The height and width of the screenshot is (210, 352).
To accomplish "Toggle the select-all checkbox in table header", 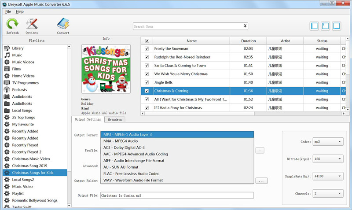I will (x=147, y=41).
